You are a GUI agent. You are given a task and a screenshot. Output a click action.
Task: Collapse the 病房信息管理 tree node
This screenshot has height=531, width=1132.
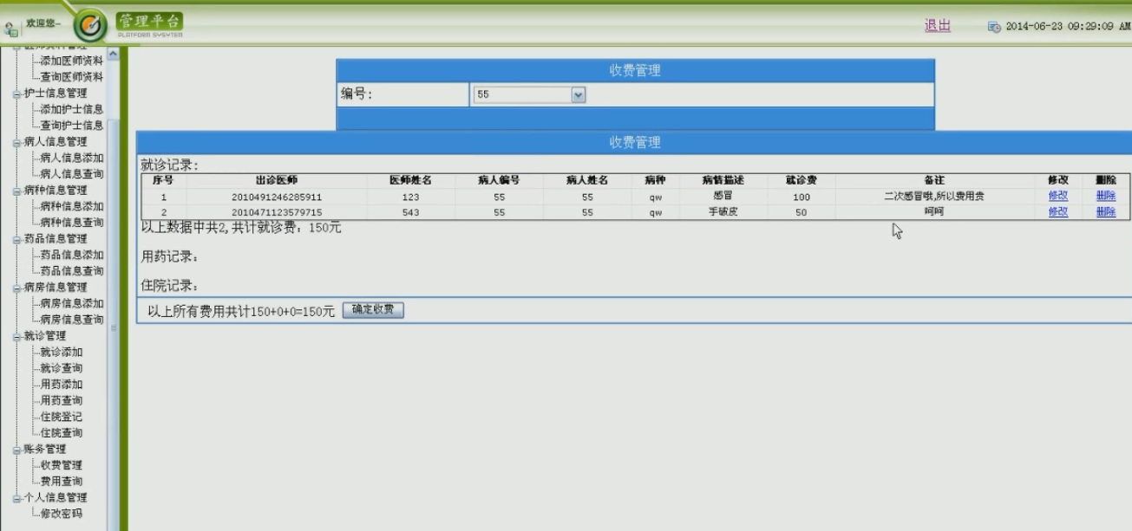coord(16,288)
